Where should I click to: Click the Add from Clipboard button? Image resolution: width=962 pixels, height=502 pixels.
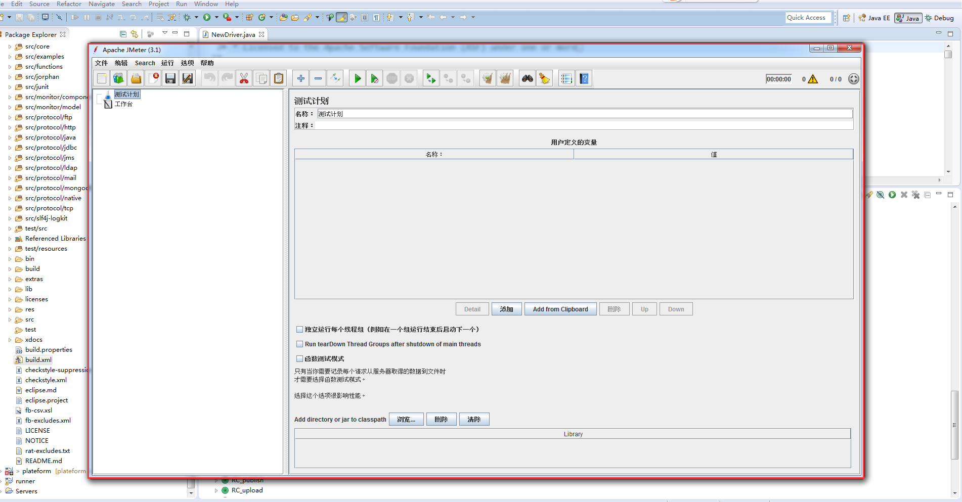[560, 309]
